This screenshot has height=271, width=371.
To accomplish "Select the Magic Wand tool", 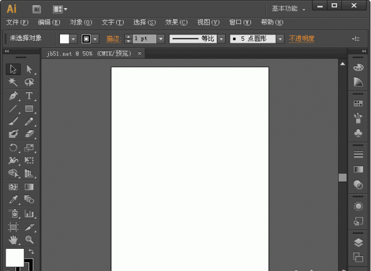I will tap(13, 82).
